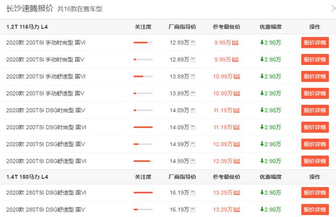Click 报价详情 for 200TSI 手动舒适型 国V
Screen dimensions: 336x217
click(x=315, y=93)
